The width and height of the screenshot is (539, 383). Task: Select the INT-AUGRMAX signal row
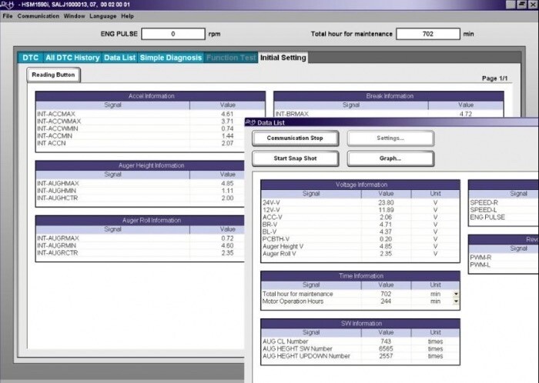[140, 238]
